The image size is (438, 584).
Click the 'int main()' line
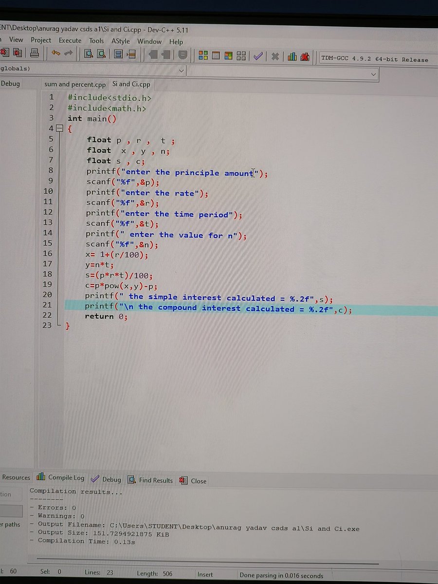(x=92, y=119)
